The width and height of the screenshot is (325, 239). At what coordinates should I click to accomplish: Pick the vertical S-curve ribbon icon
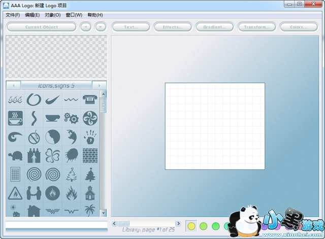coord(34,118)
